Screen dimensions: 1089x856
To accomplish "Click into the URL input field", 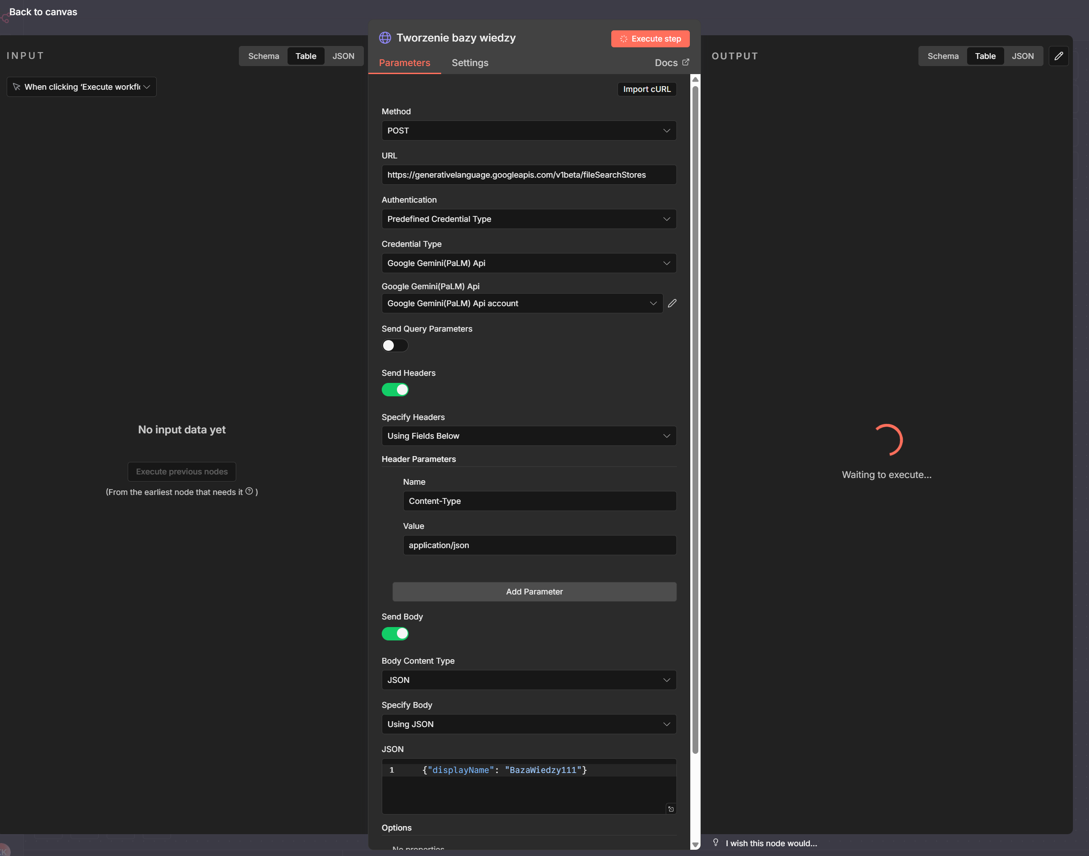I will tap(529, 175).
